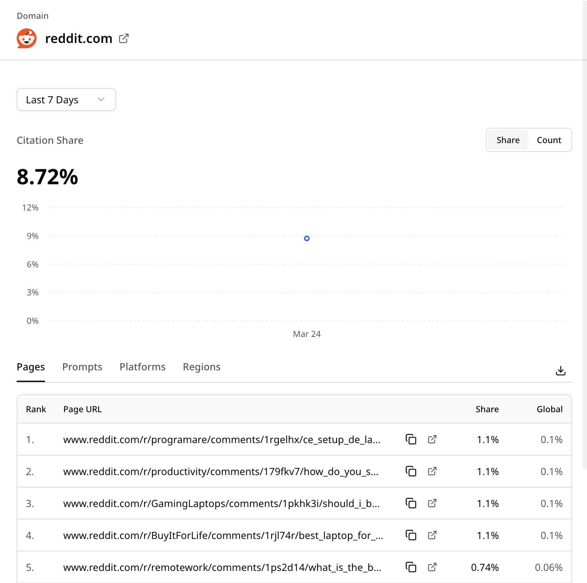Viewport: 587px width, 583px height.
Task: Copy the programare page URL
Action: click(411, 439)
